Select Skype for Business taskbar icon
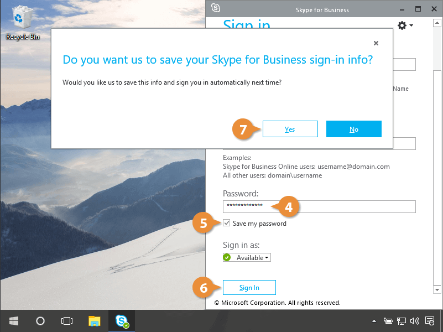The image size is (443, 332). (122, 321)
